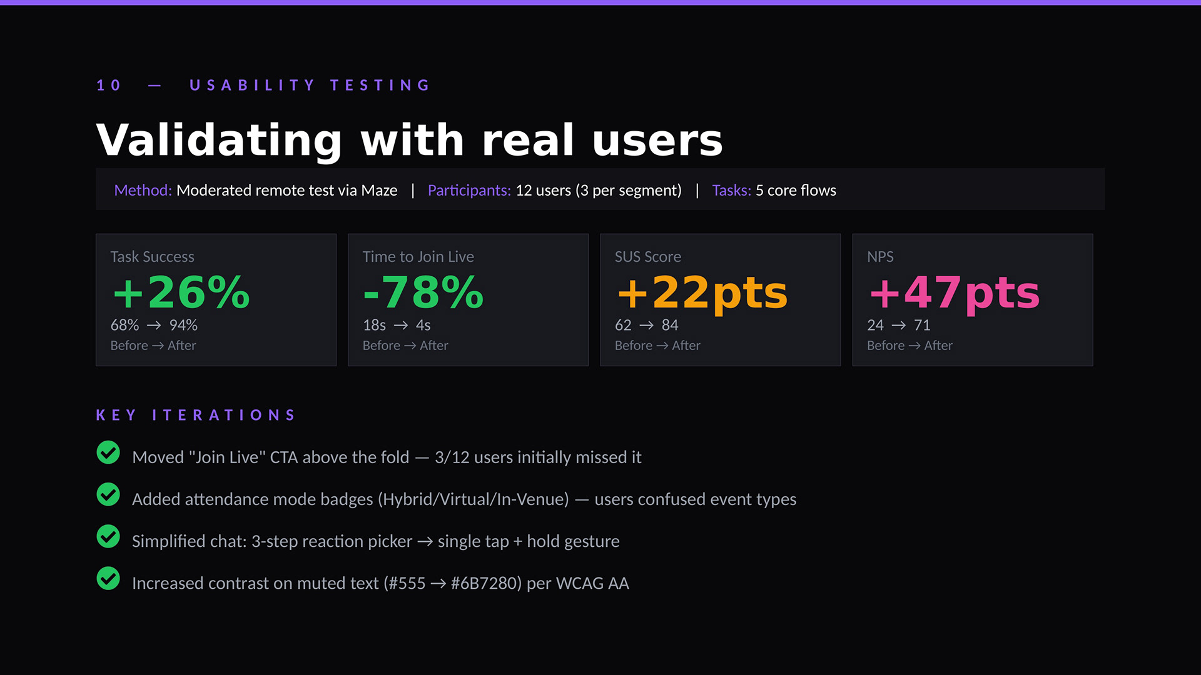Screen dimensions: 1201x675
Task: Click arrow between 24 and 71
Action: click(x=898, y=326)
